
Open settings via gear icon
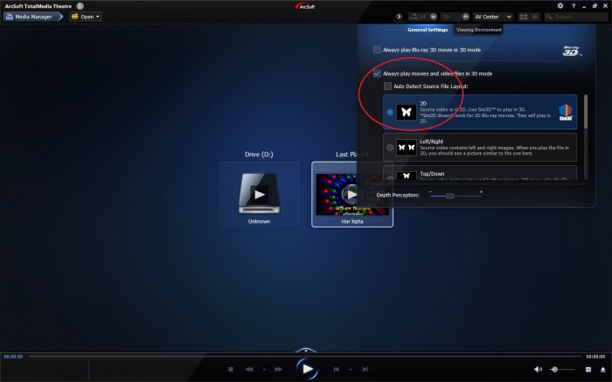pos(560,6)
